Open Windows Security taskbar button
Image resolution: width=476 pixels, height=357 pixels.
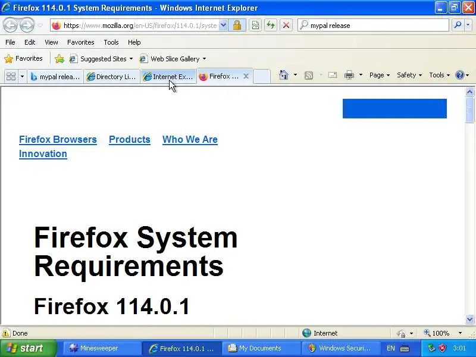pos(340,348)
